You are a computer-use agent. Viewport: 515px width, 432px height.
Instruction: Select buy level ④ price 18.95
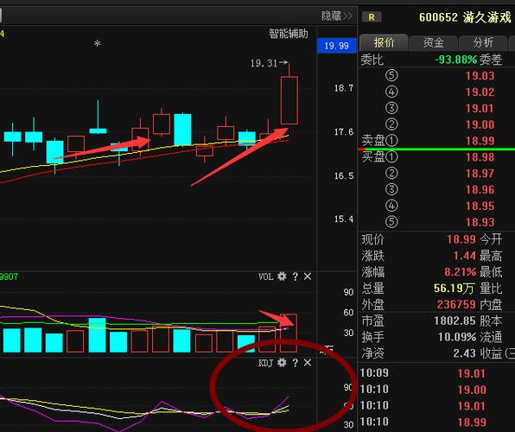coord(480,206)
